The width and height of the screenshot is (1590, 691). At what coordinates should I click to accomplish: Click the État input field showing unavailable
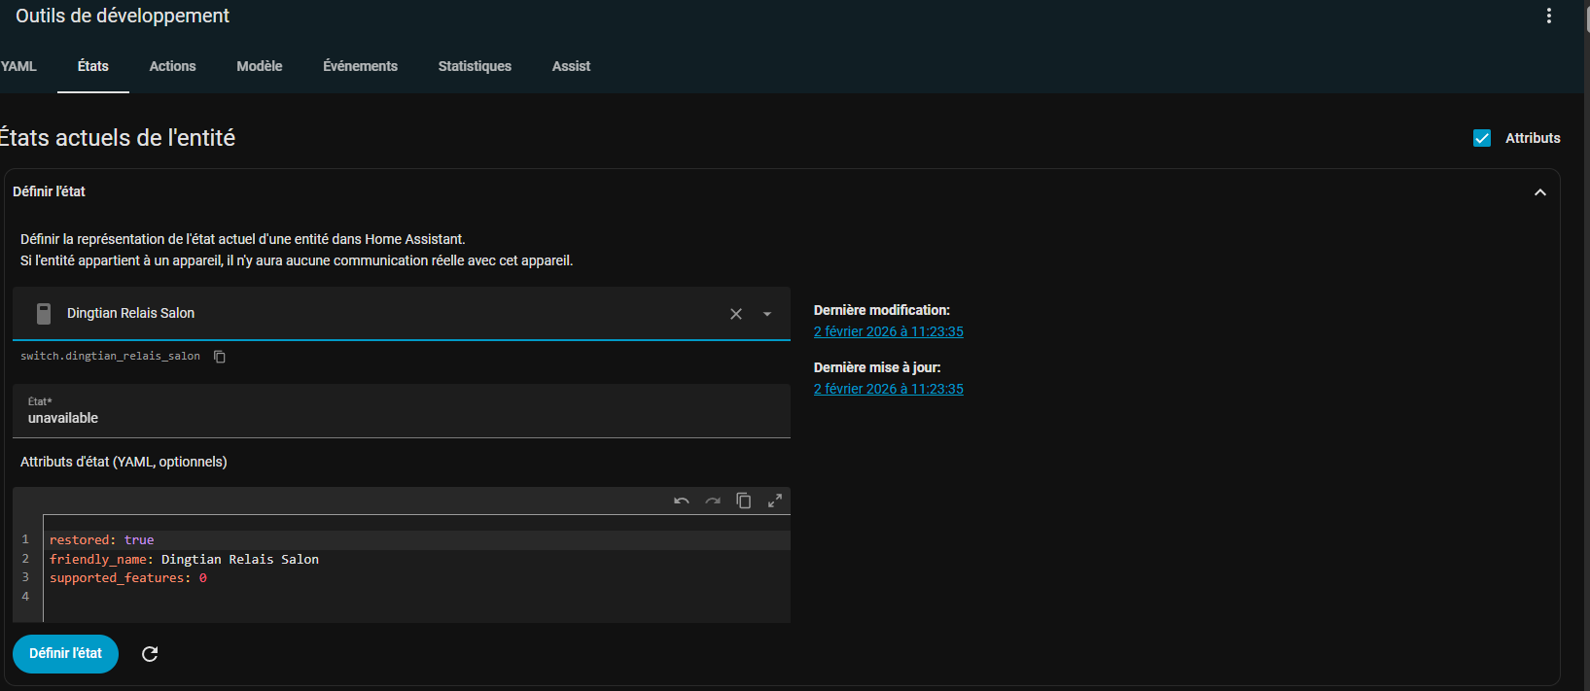coord(401,418)
